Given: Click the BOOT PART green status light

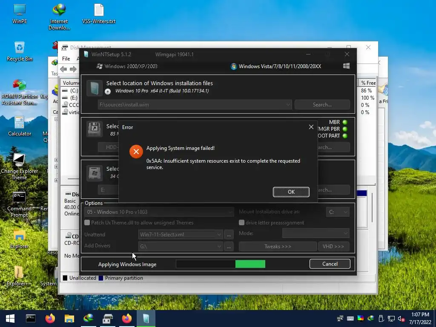Looking at the screenshot, I should pos(345,136).
